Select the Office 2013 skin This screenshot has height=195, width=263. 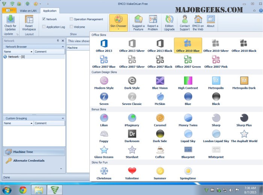[104, 45]
